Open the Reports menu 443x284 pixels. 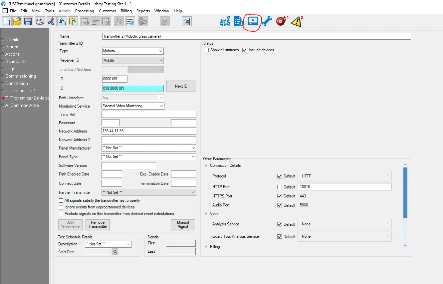[x=143, y=11]
